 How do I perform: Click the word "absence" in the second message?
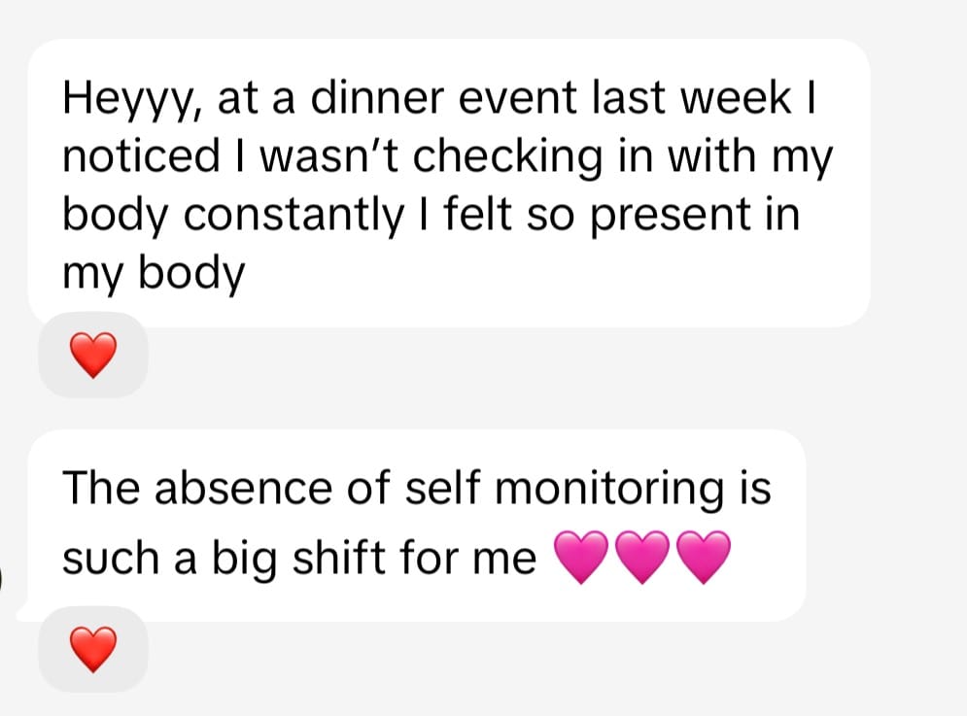(x=225, y=488)
